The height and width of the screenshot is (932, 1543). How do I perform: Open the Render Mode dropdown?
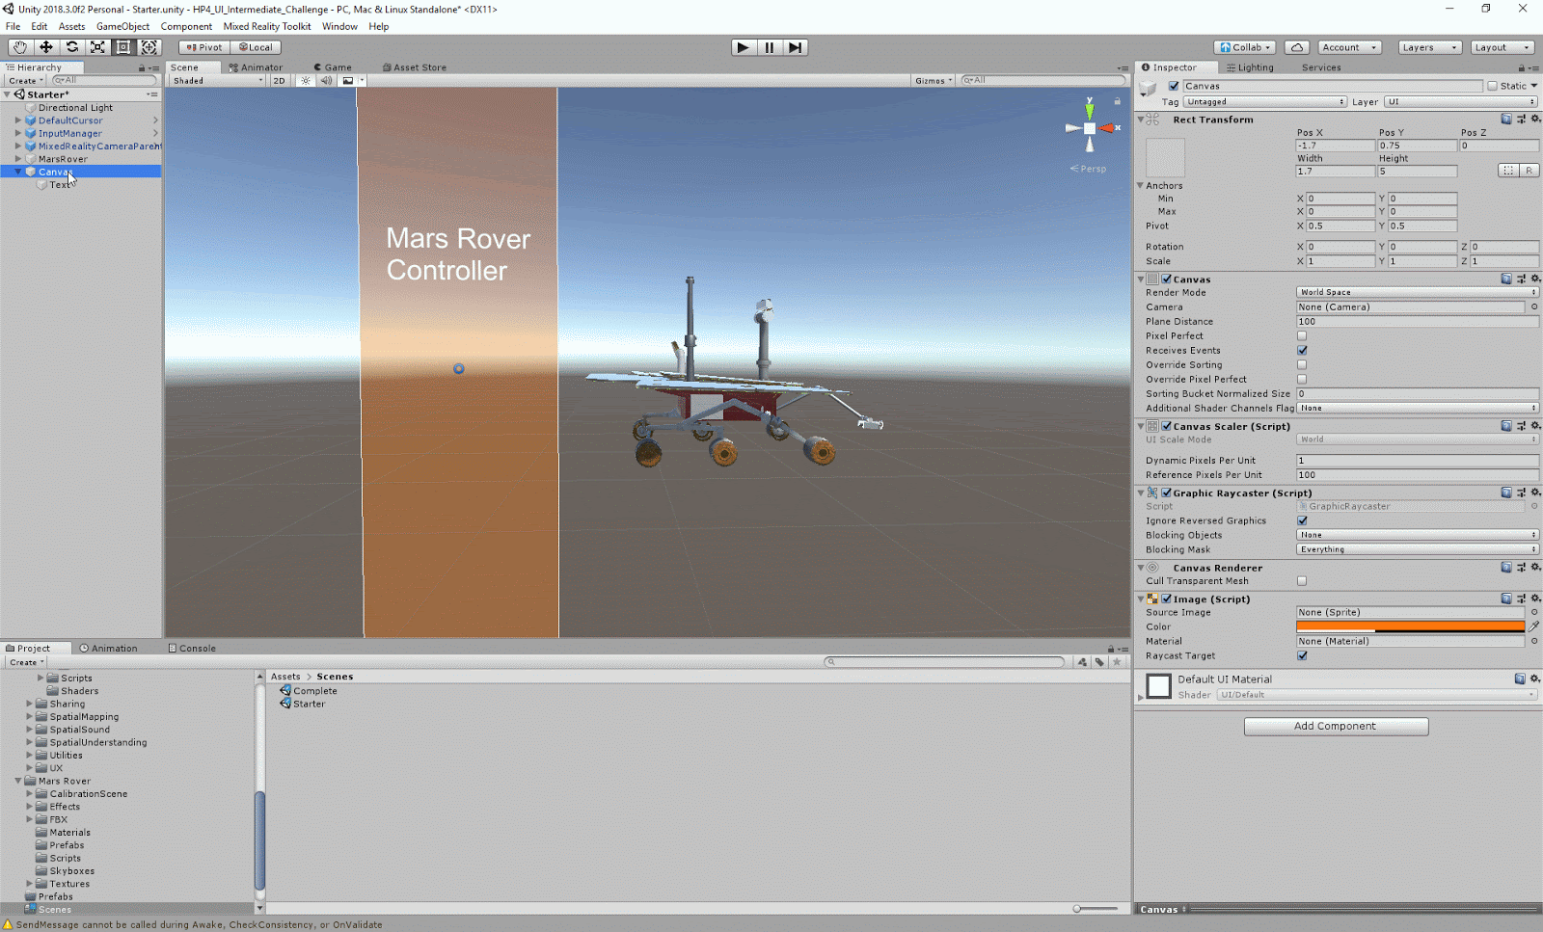tap(1416, 292)
